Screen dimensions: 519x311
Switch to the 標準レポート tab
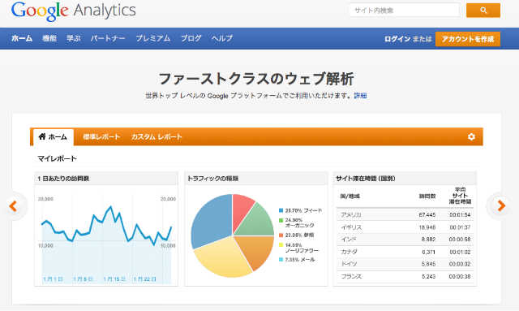pyautogui.click(x=101, y=136)
